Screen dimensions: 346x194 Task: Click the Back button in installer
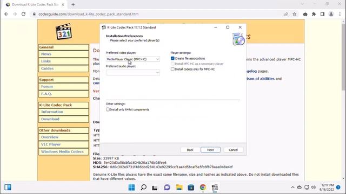[x=190, y=150]
